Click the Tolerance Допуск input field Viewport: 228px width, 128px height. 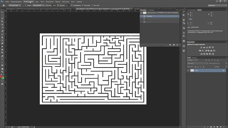coord(67,5)
